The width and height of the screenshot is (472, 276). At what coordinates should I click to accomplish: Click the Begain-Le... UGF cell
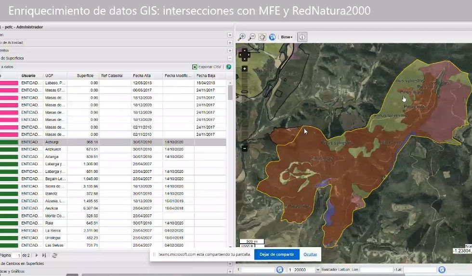pyautogui.click(x=55, y=179)
